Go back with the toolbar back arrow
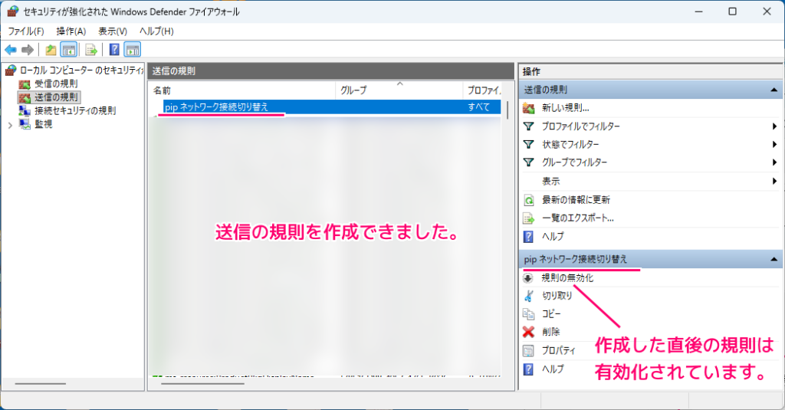 (11, 50)
